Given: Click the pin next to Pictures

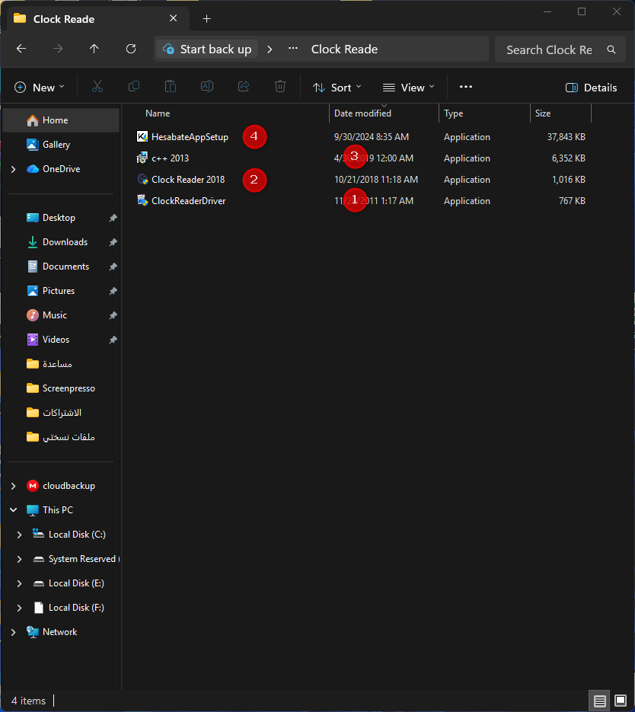Looking at the screenshot, I should click(113, 291).
